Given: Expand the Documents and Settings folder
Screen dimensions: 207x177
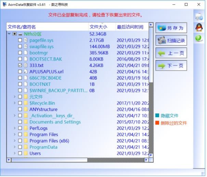Looking at the screenshot, I should pos(14,122).
